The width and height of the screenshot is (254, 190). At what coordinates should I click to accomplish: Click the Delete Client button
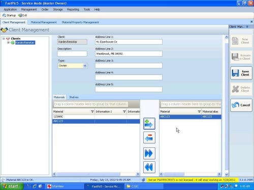[x=241, y=89]
